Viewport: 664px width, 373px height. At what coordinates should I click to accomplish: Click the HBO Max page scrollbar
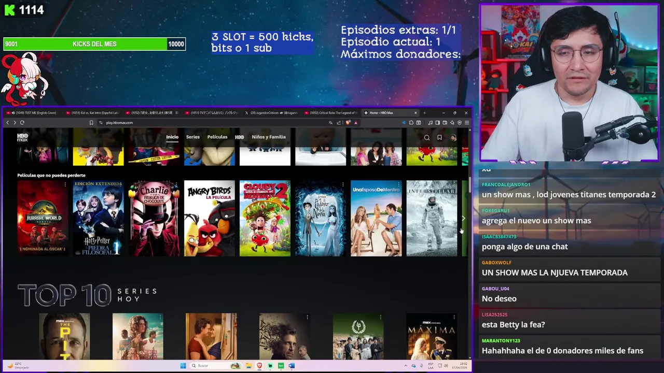470,184
